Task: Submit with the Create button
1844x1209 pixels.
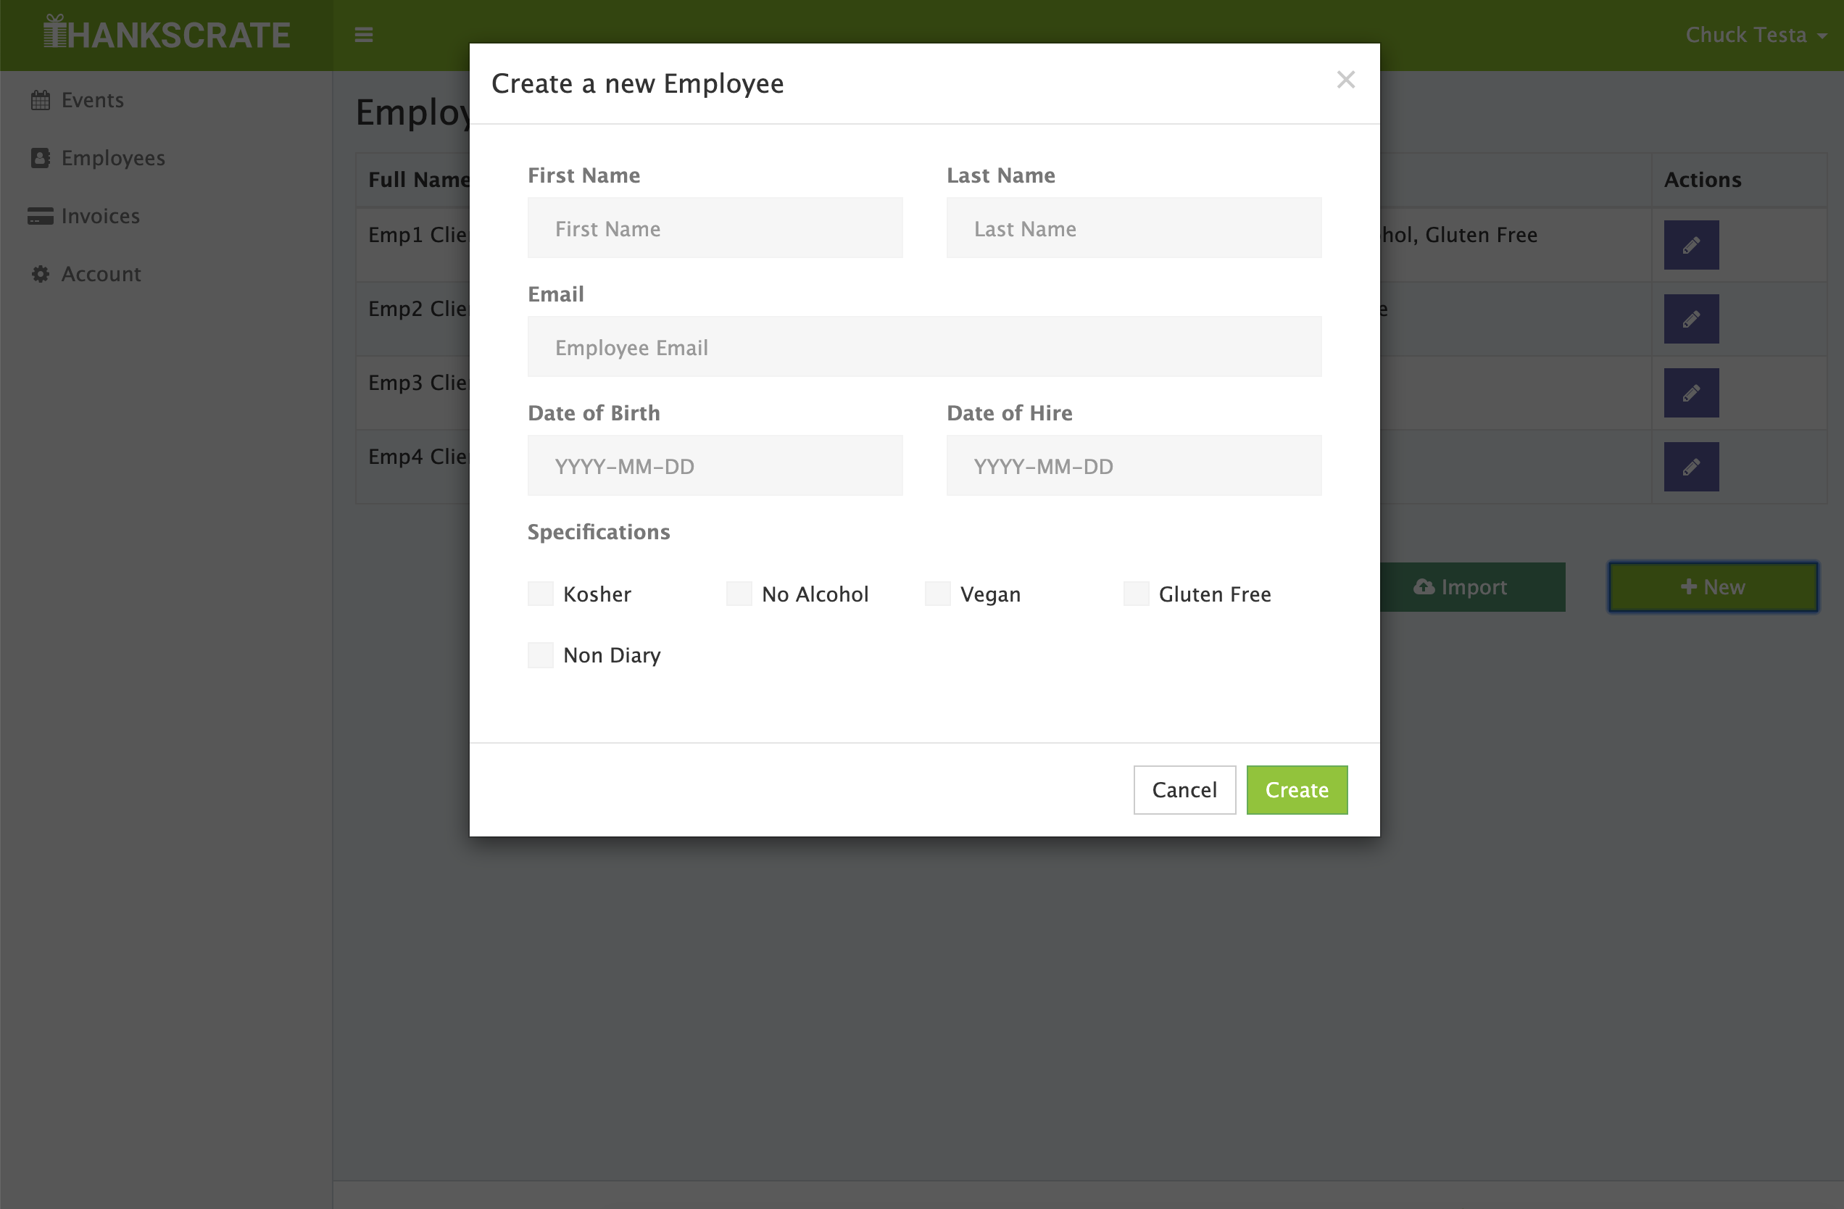Action: click(x=1297, y=790)
